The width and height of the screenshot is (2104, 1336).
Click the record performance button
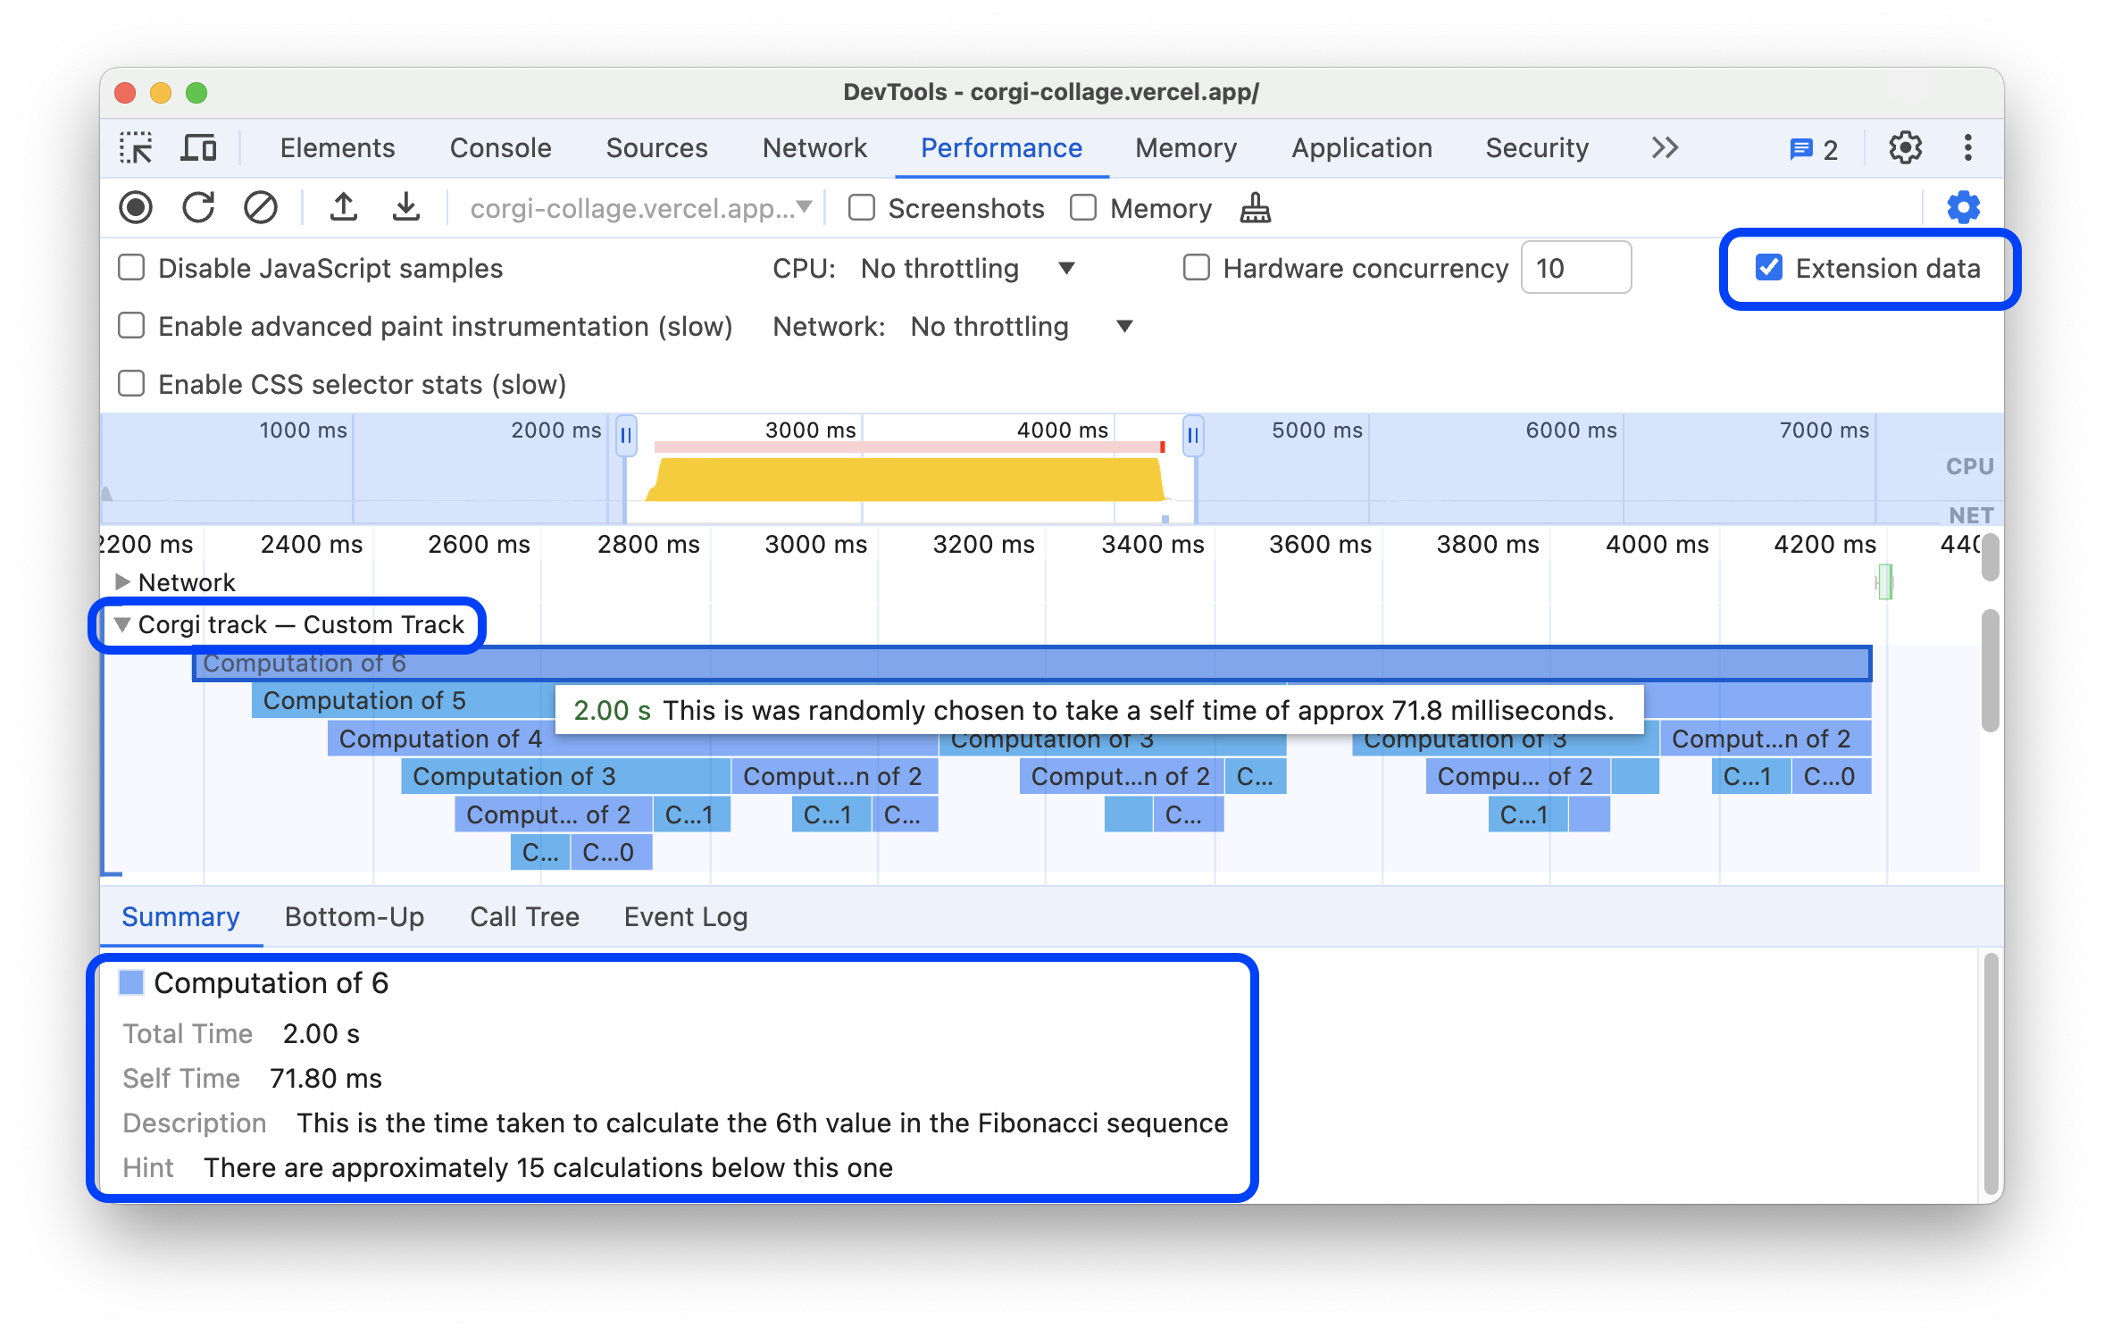(x=137, y=205)
